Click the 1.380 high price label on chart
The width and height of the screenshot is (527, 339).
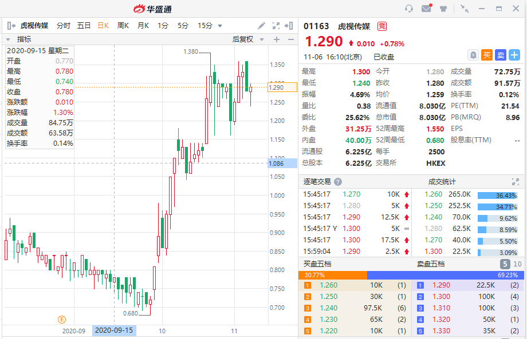191,51
